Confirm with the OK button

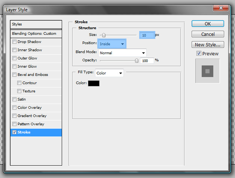coord(208,24)
